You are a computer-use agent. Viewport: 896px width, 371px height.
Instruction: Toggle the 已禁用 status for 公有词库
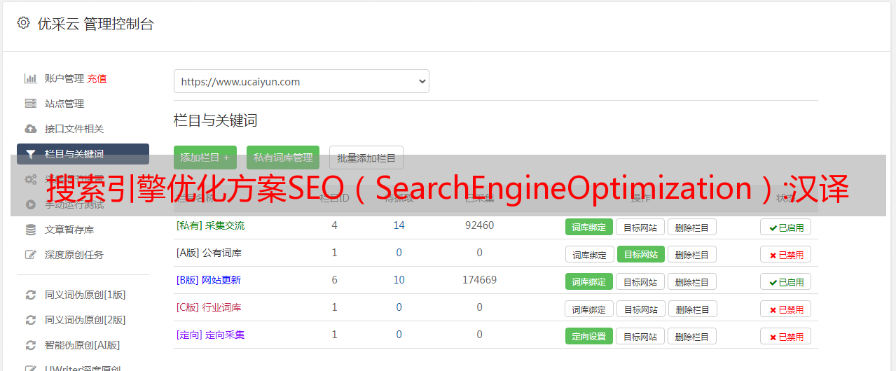point(785,254)
